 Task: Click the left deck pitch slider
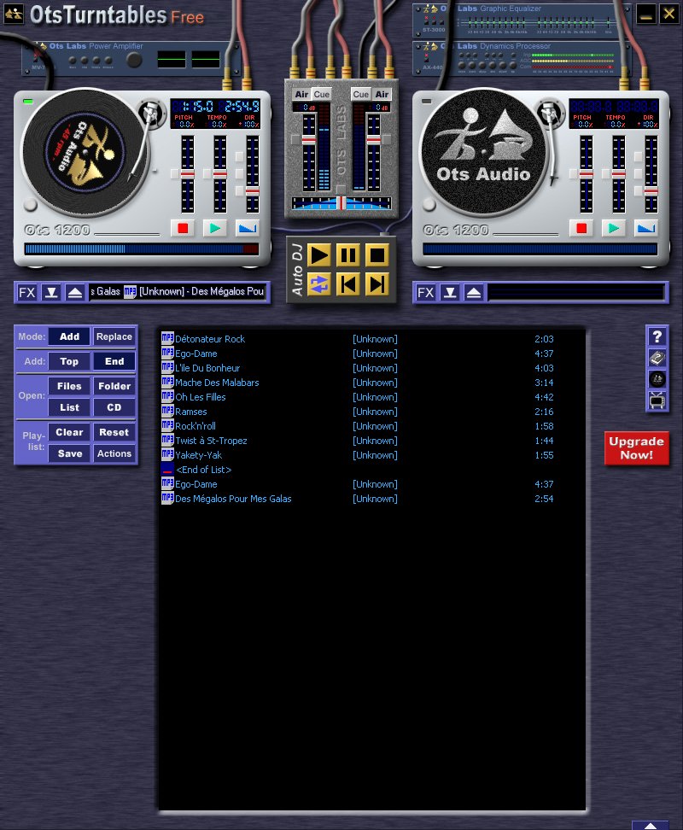click(187, 174)
